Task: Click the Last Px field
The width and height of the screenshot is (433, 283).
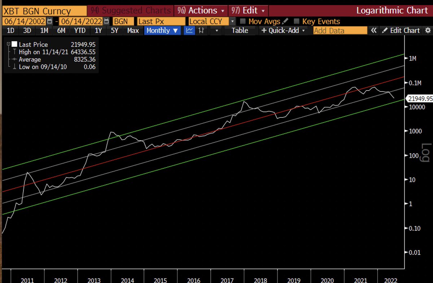Action: (x=161, y=22)
